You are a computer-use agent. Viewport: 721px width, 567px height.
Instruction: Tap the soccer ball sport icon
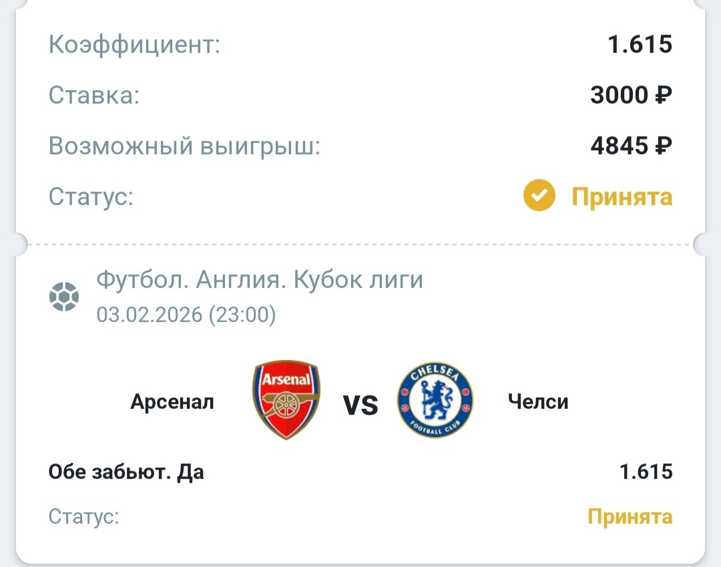[x=64, y=296]
